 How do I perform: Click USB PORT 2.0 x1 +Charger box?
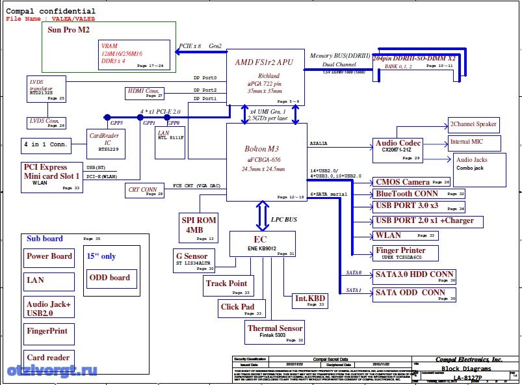tap(428, 222)
